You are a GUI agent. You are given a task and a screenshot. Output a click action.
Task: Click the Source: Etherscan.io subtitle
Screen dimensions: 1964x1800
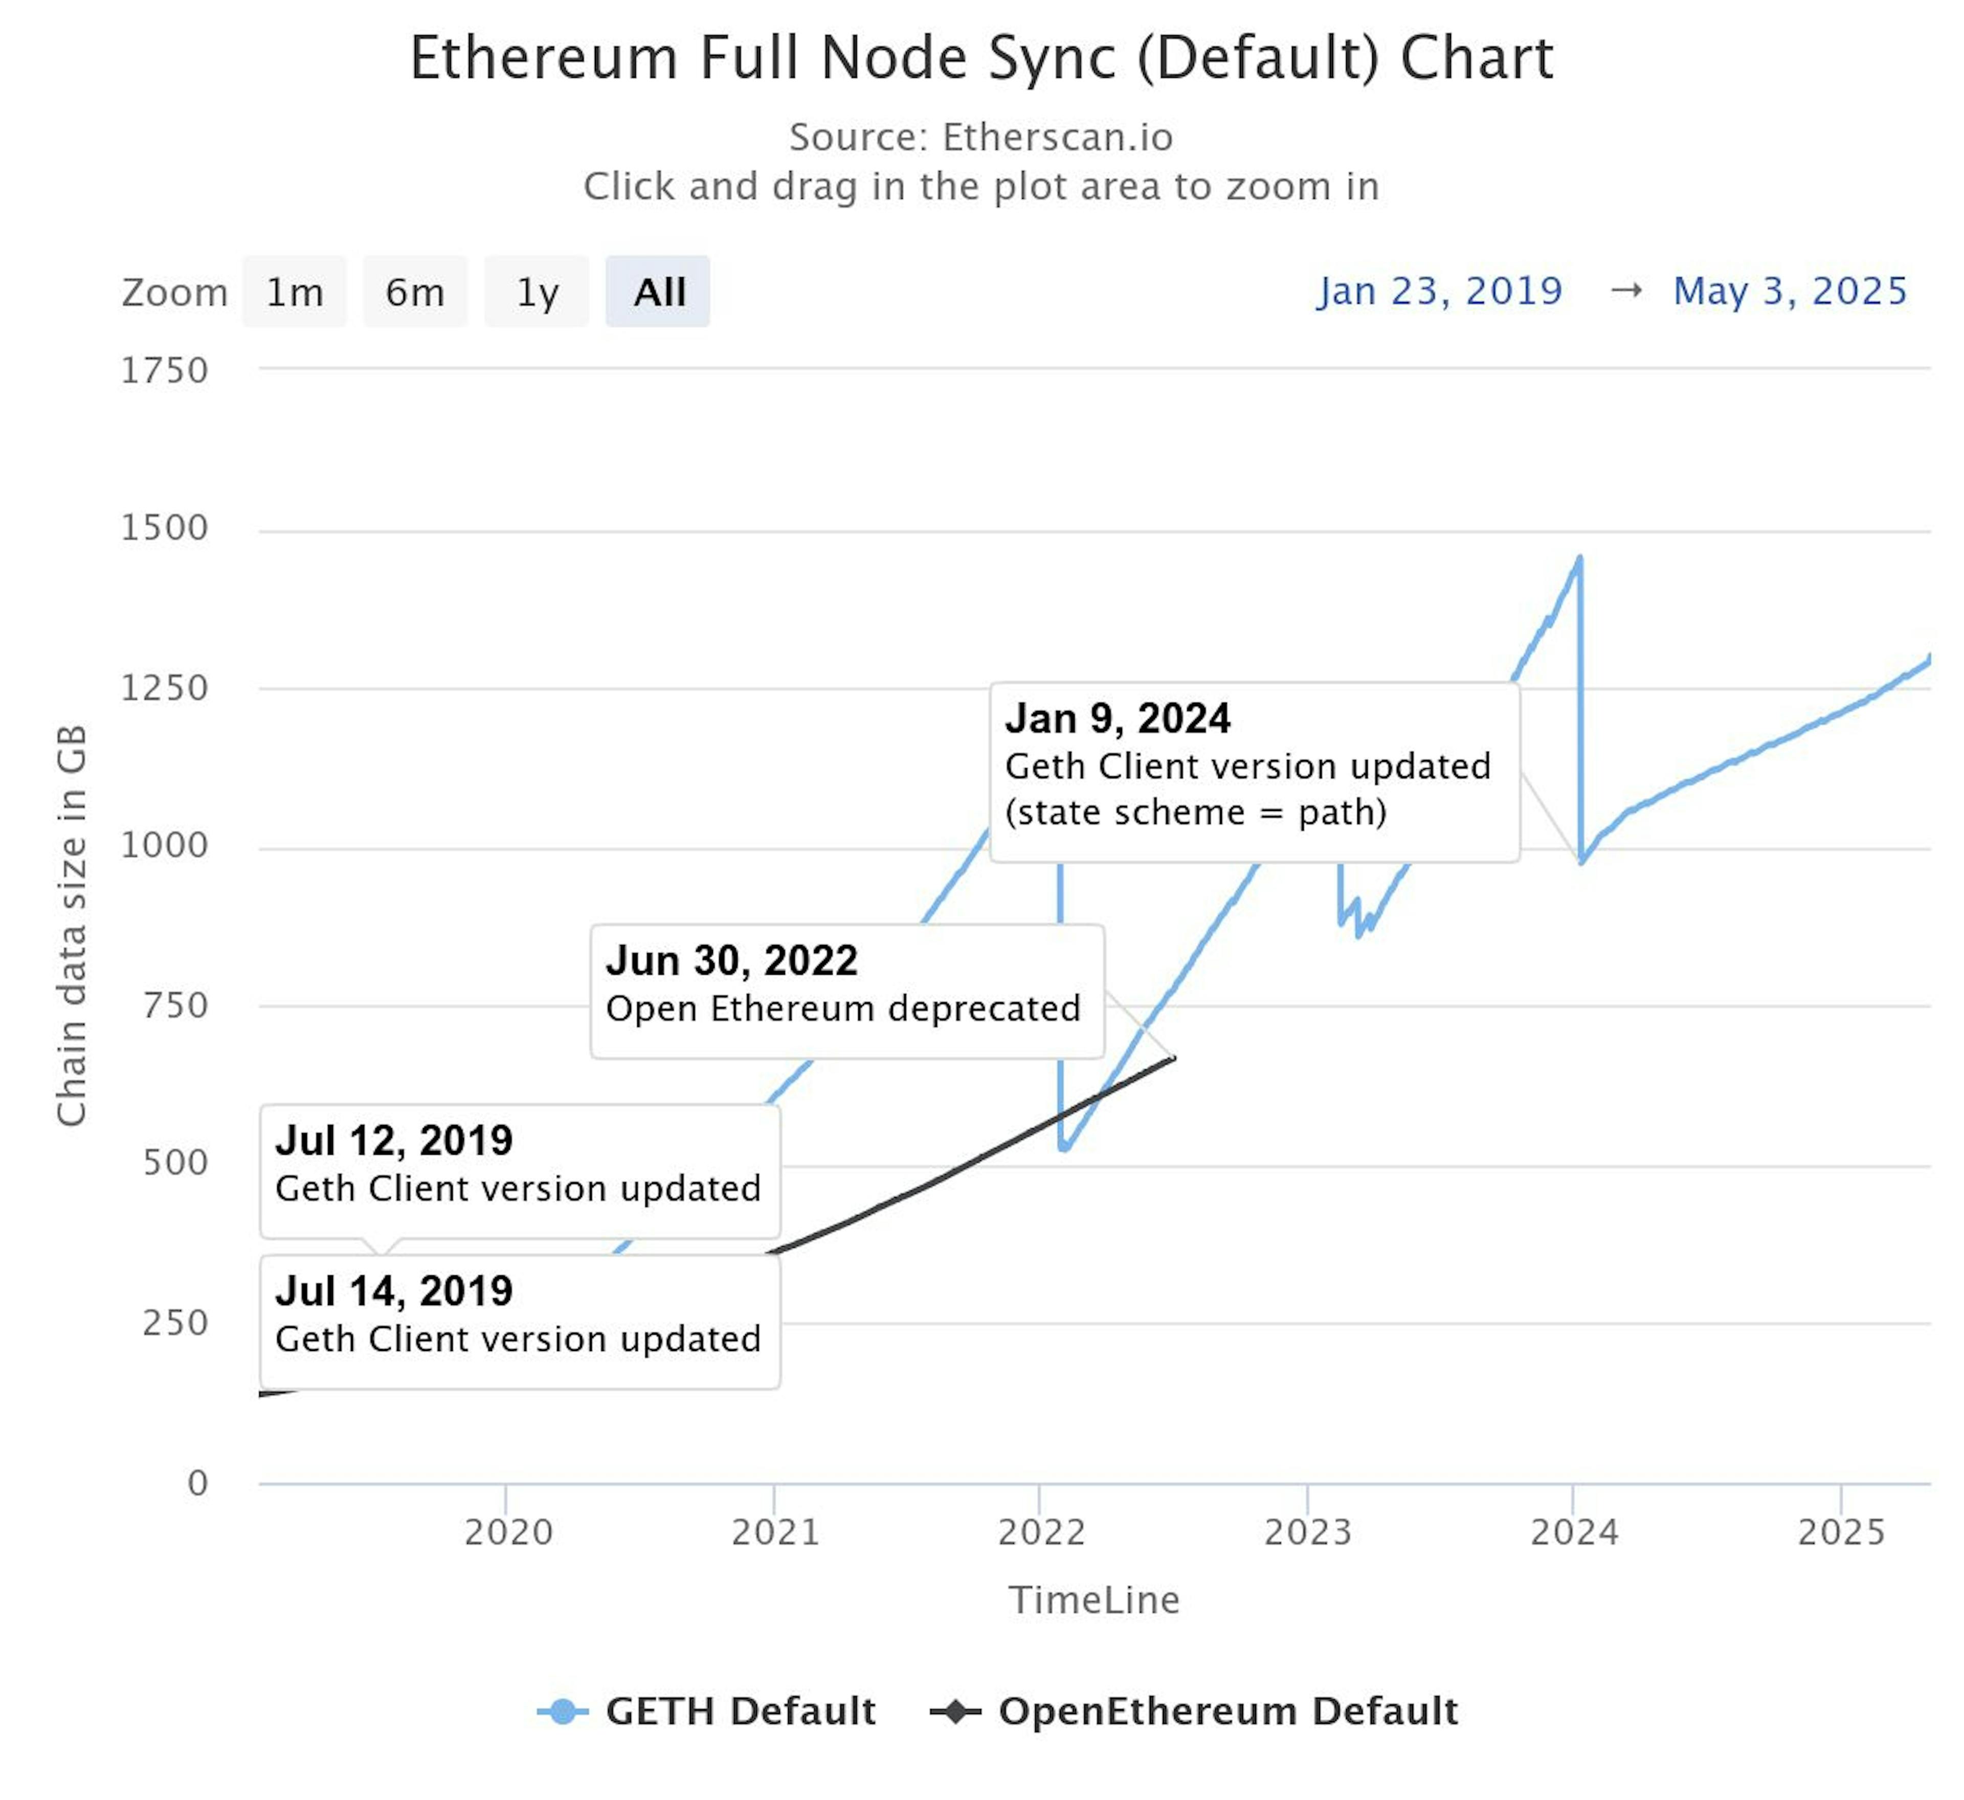(x=981, y=138)
